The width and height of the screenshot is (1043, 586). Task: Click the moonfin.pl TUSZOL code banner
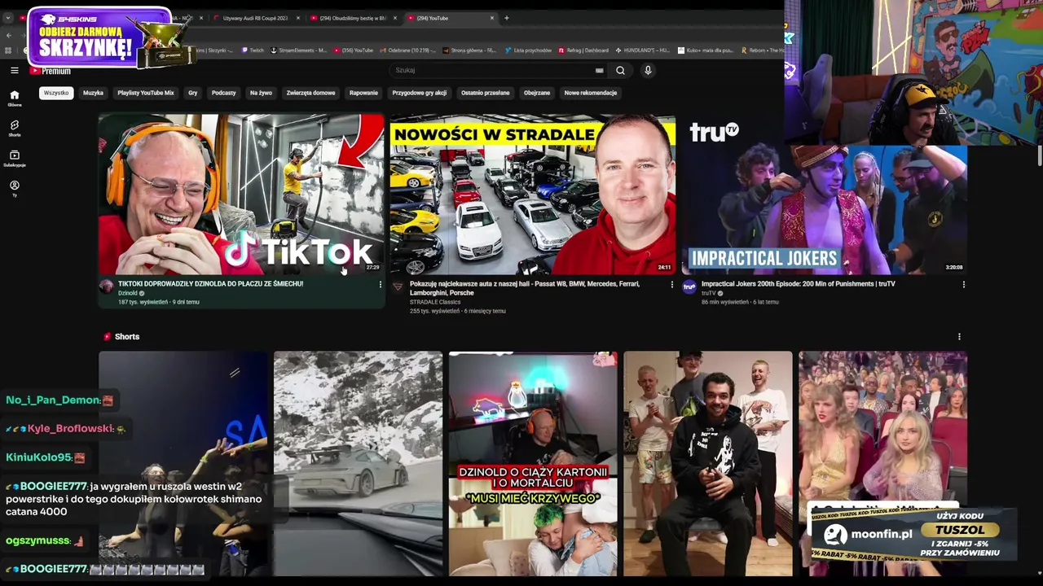click(x=913, y=535)
